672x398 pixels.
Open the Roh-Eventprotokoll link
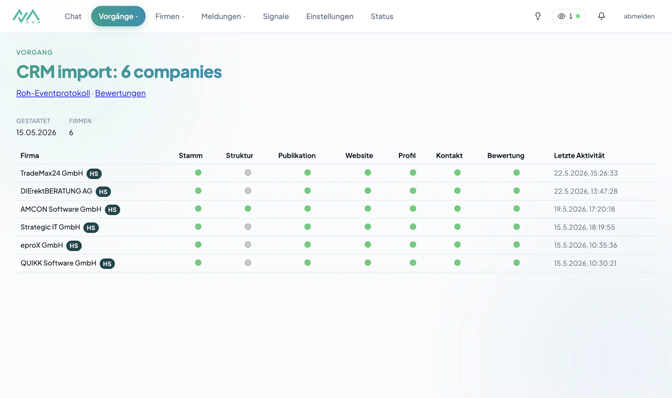coord(53,93)
